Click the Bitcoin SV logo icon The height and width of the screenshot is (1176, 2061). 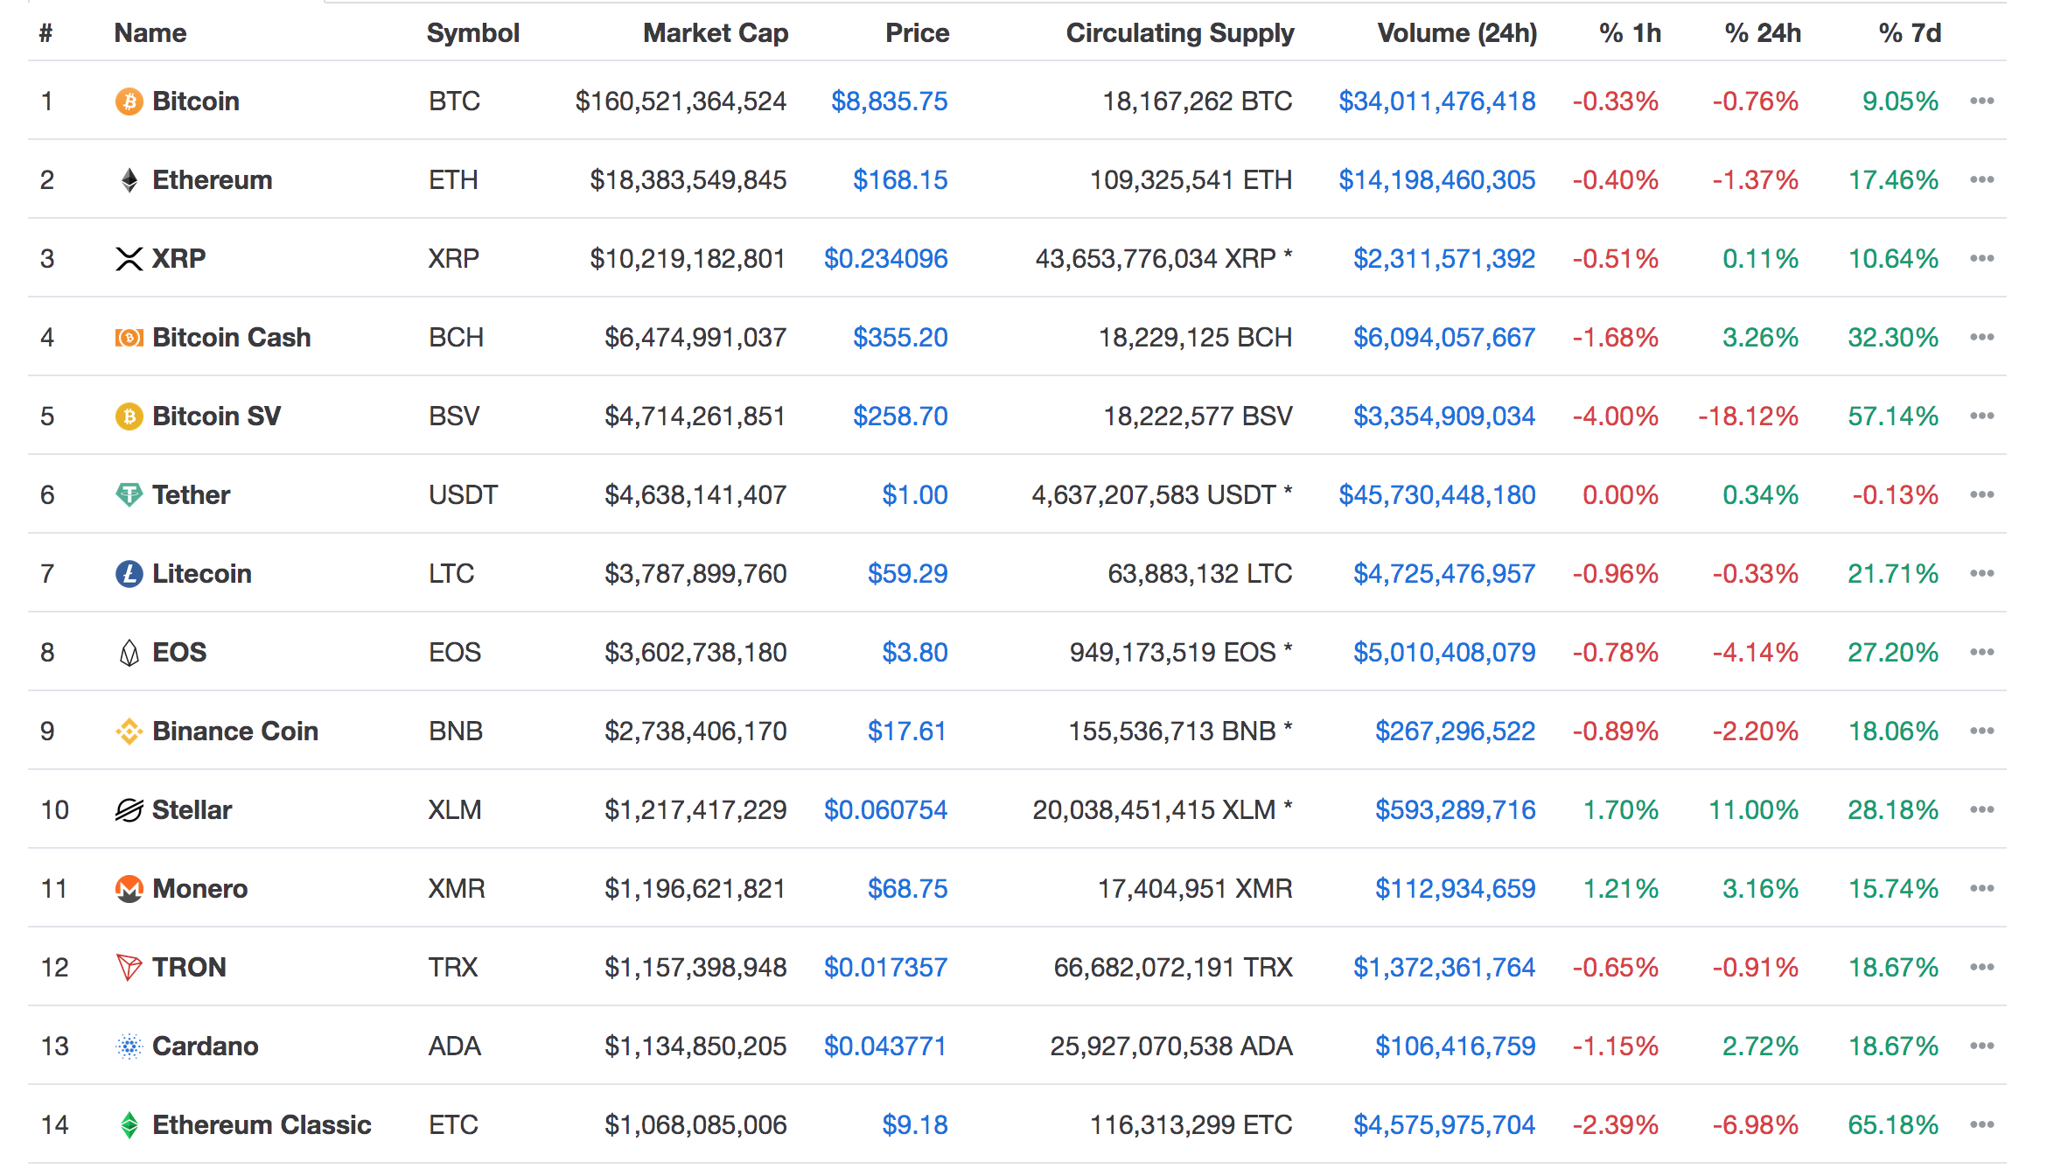(129, 416)
